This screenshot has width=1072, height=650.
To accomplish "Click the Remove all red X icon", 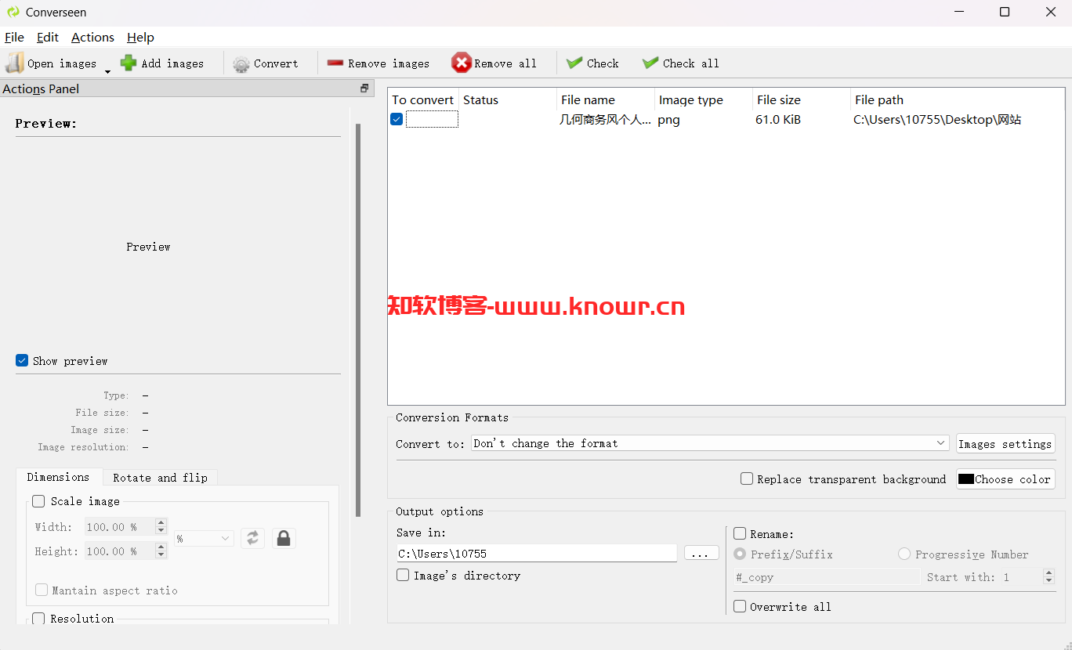I will [462, 63].
